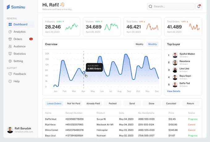Show the Already Paid orders tab

93,104
